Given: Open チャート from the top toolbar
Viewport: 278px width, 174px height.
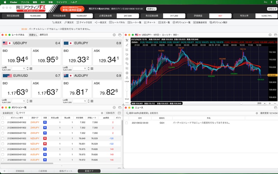Looking at the screenshot, I should pyautogui.click(x=149, y=22).
